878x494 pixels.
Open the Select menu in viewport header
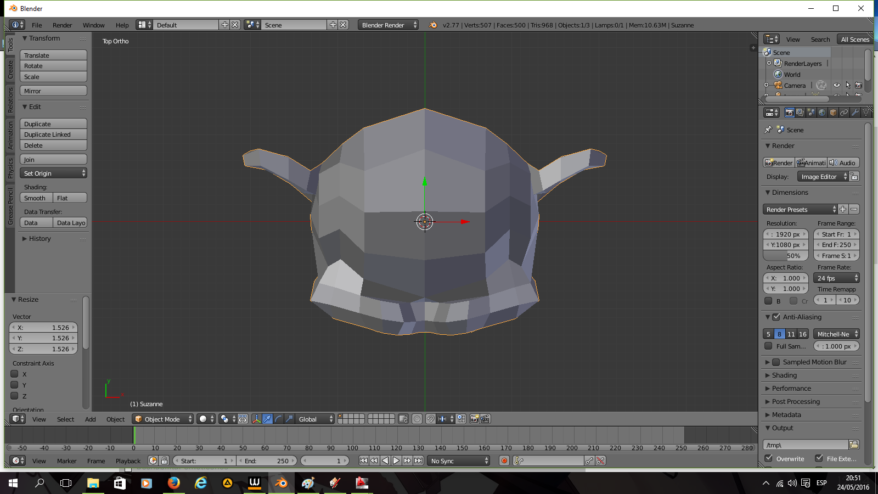(65, 419)
